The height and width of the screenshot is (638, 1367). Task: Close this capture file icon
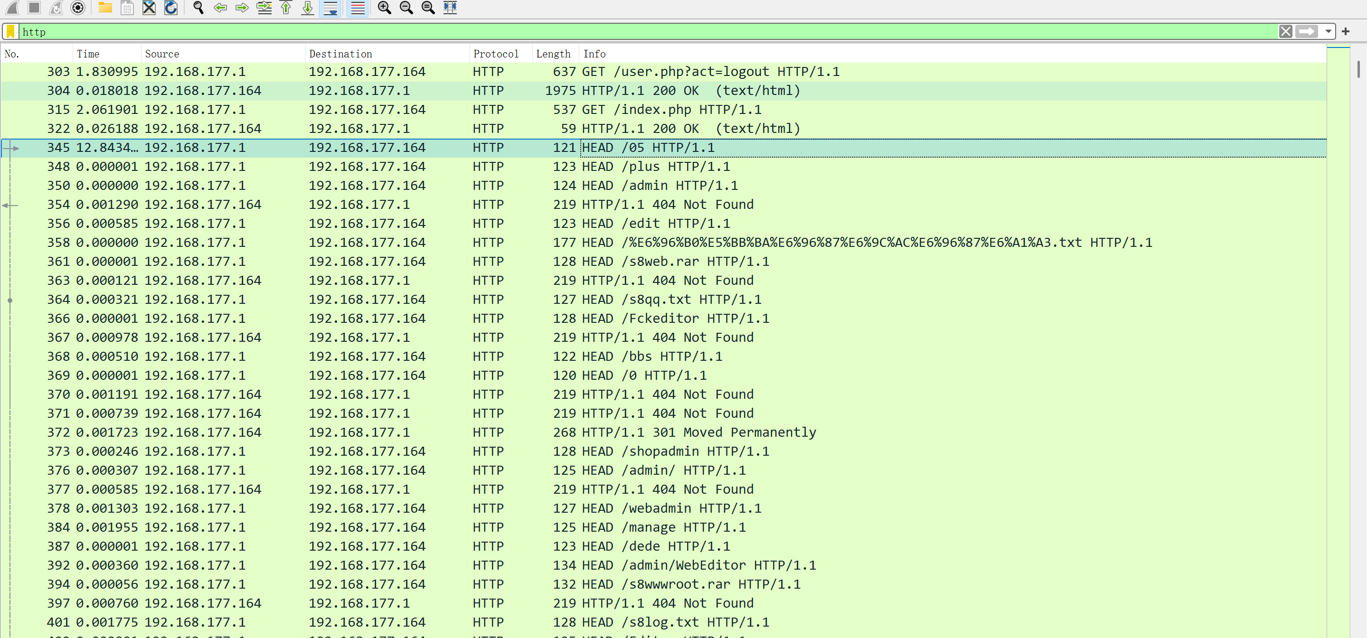pos(149,8)
